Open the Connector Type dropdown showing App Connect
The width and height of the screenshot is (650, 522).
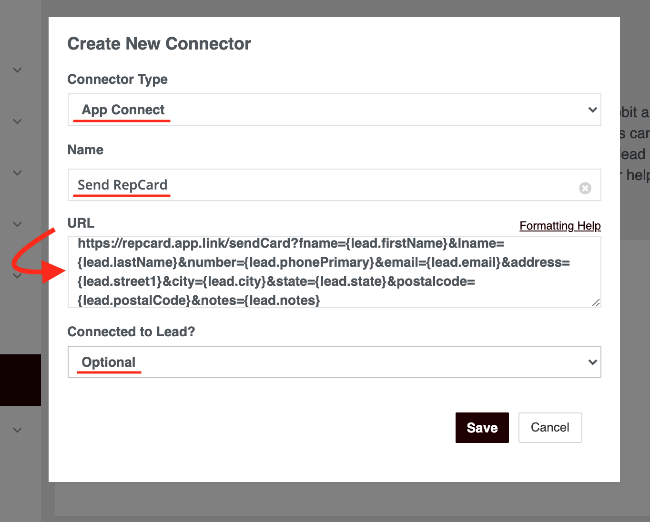tap(335, 110)
